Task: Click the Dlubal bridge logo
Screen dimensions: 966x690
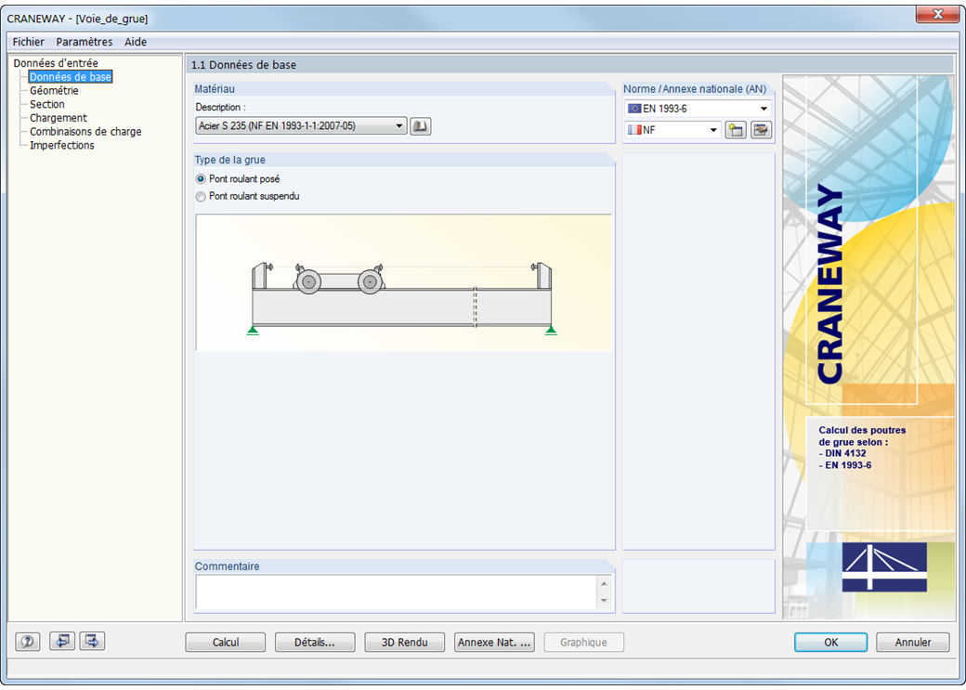Action: (884, 566)
